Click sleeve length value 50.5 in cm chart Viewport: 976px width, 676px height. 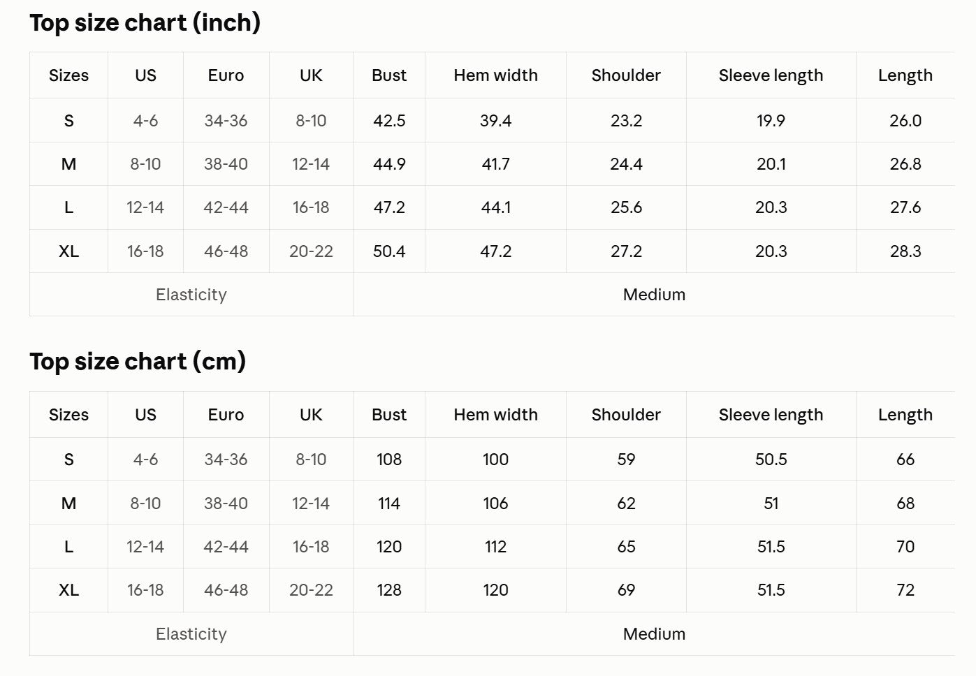[771, 460]
